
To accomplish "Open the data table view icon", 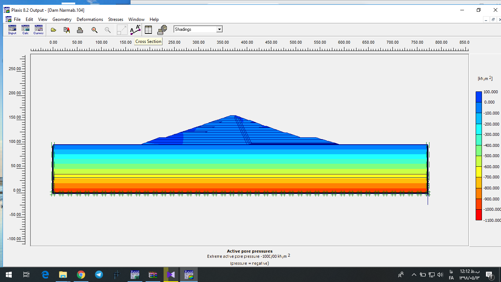I will pos(148,30).
